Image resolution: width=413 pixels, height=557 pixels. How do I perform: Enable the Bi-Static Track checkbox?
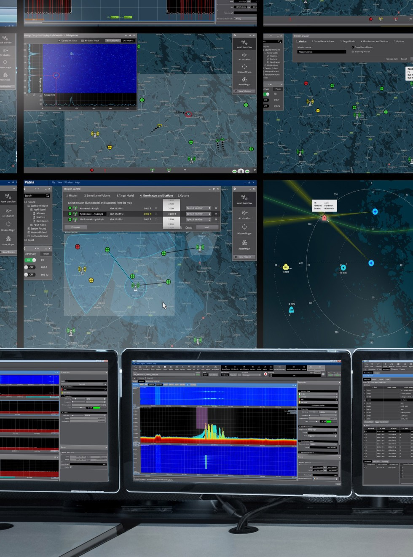click(83, 41)
